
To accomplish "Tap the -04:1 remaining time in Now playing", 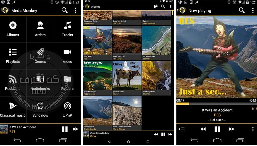I will tap(253, 100).
